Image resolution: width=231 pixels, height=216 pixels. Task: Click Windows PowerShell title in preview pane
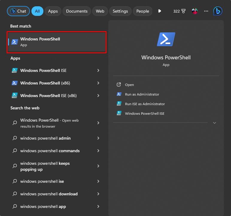click(166, 58)
